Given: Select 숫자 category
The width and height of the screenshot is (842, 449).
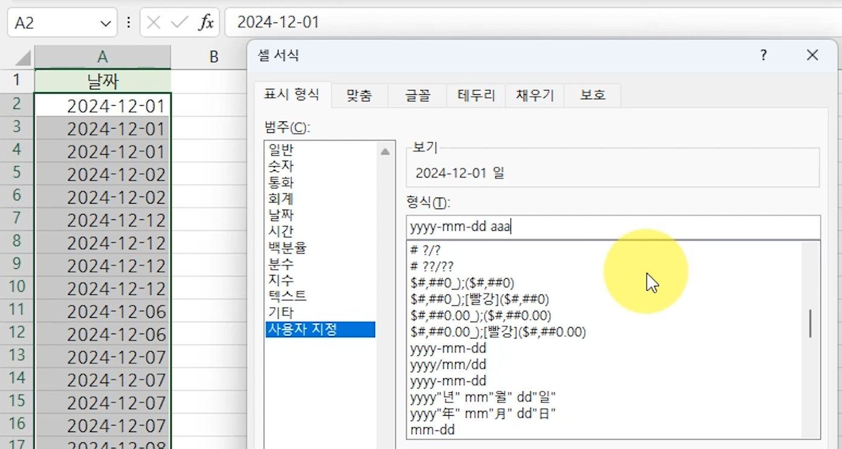Looking at the screenshot, I should click(x=320, y=166).
